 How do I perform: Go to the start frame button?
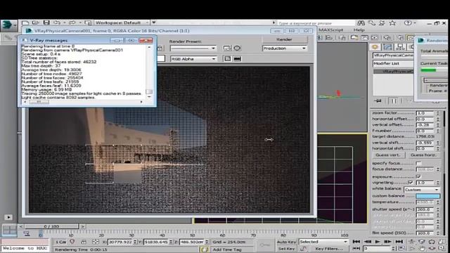pos(356,242)
